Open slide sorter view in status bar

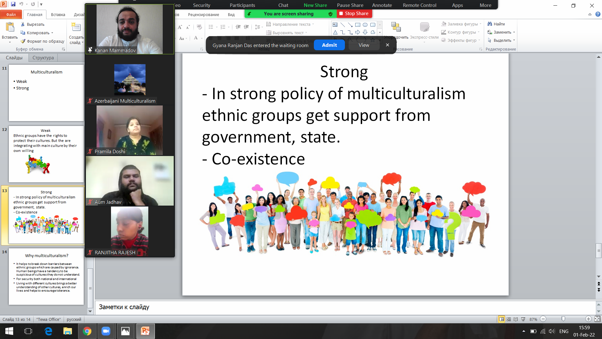tap(509, 319)
